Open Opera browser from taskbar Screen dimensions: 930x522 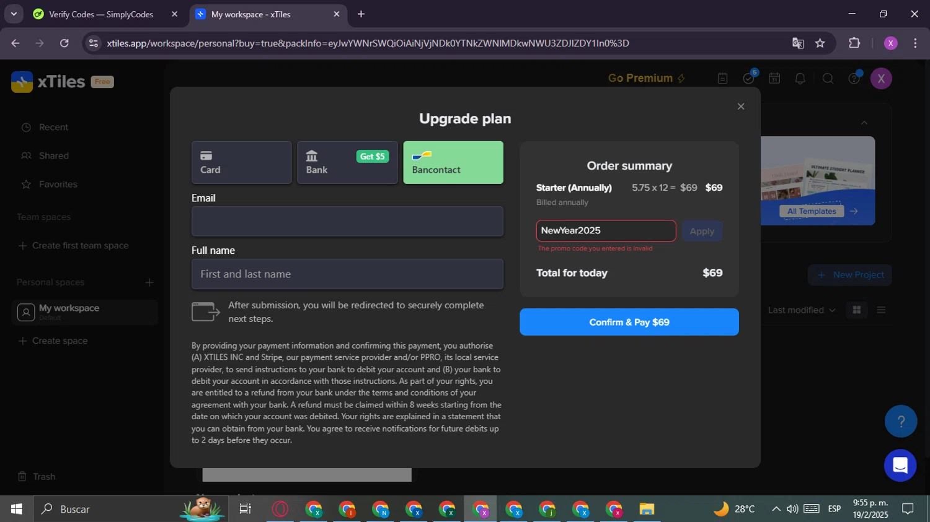[x=280, y=509]
